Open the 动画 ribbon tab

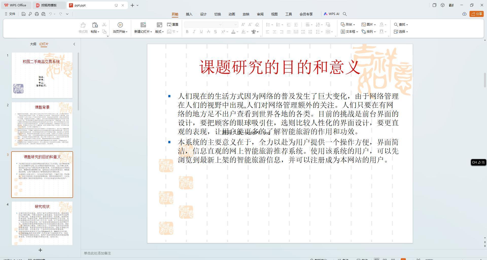(x=232, y=14)
